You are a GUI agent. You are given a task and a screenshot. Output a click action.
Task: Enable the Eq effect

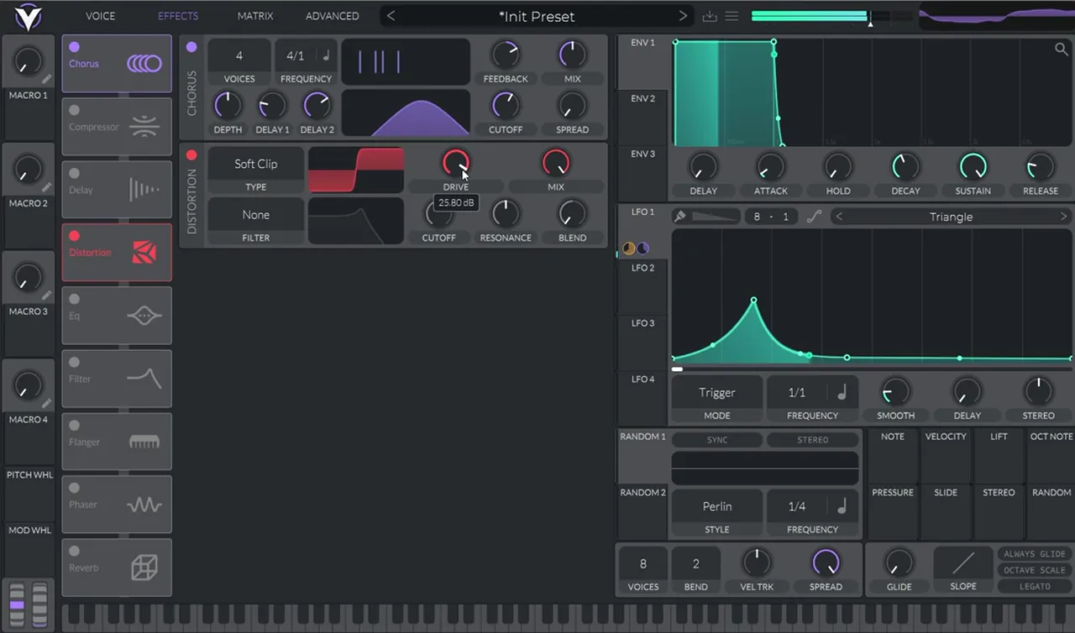tap(74, 299)
